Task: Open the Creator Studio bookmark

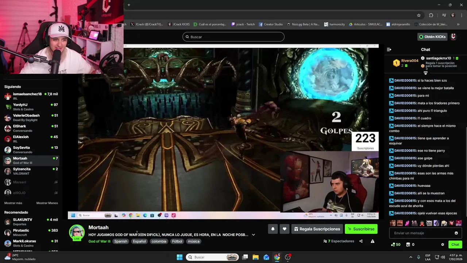Action: click(271, 24)
